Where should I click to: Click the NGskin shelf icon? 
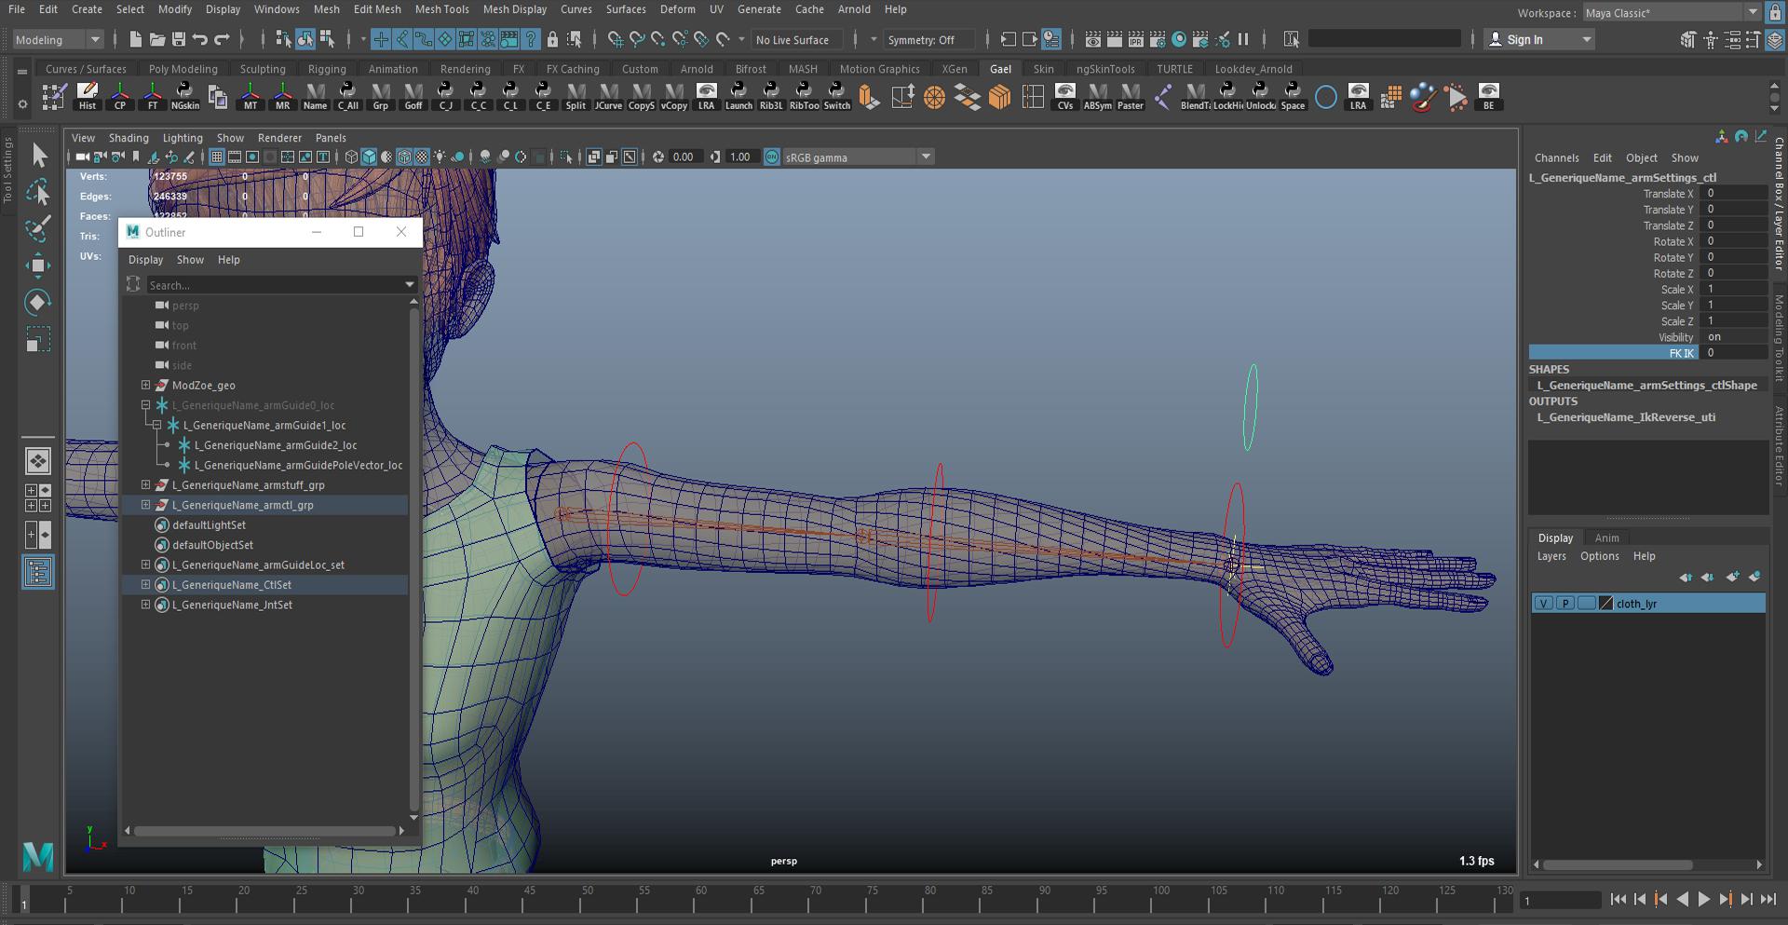click(184, 96)
